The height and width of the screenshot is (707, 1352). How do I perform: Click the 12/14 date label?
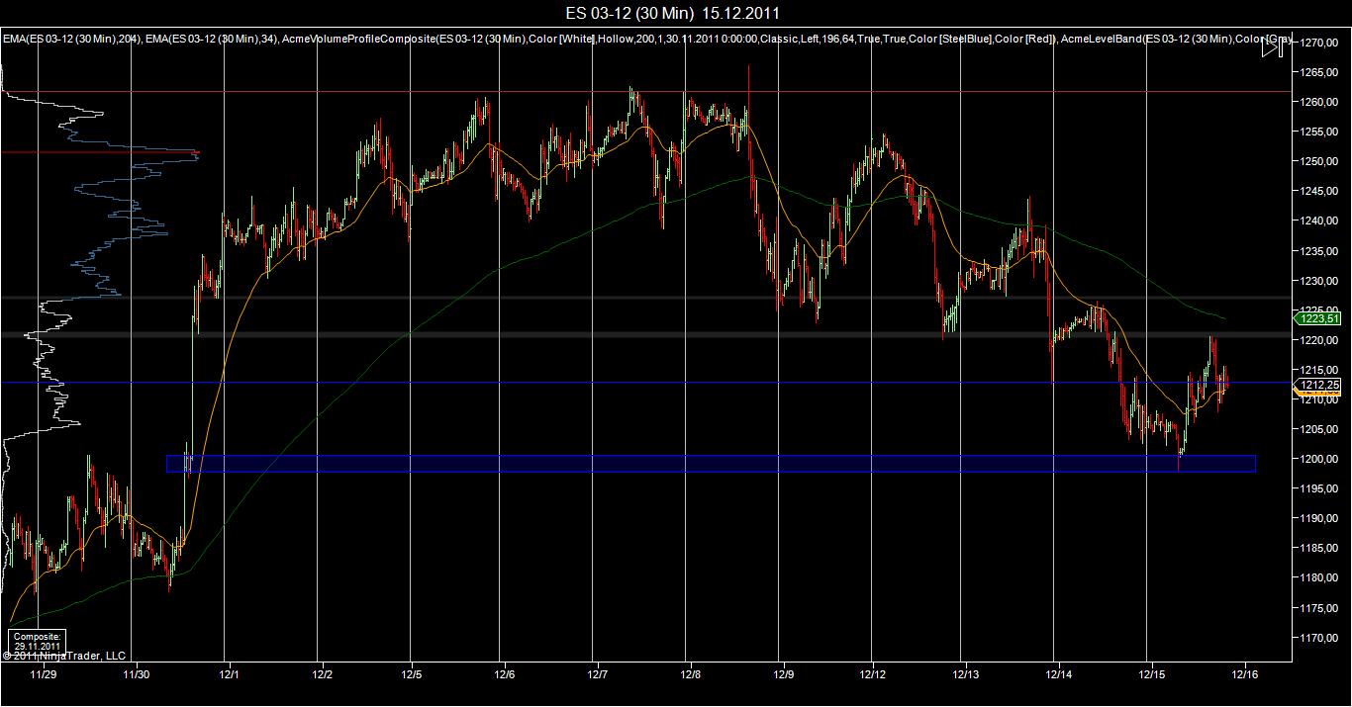pyautogui.click(x=1059, y=674)
